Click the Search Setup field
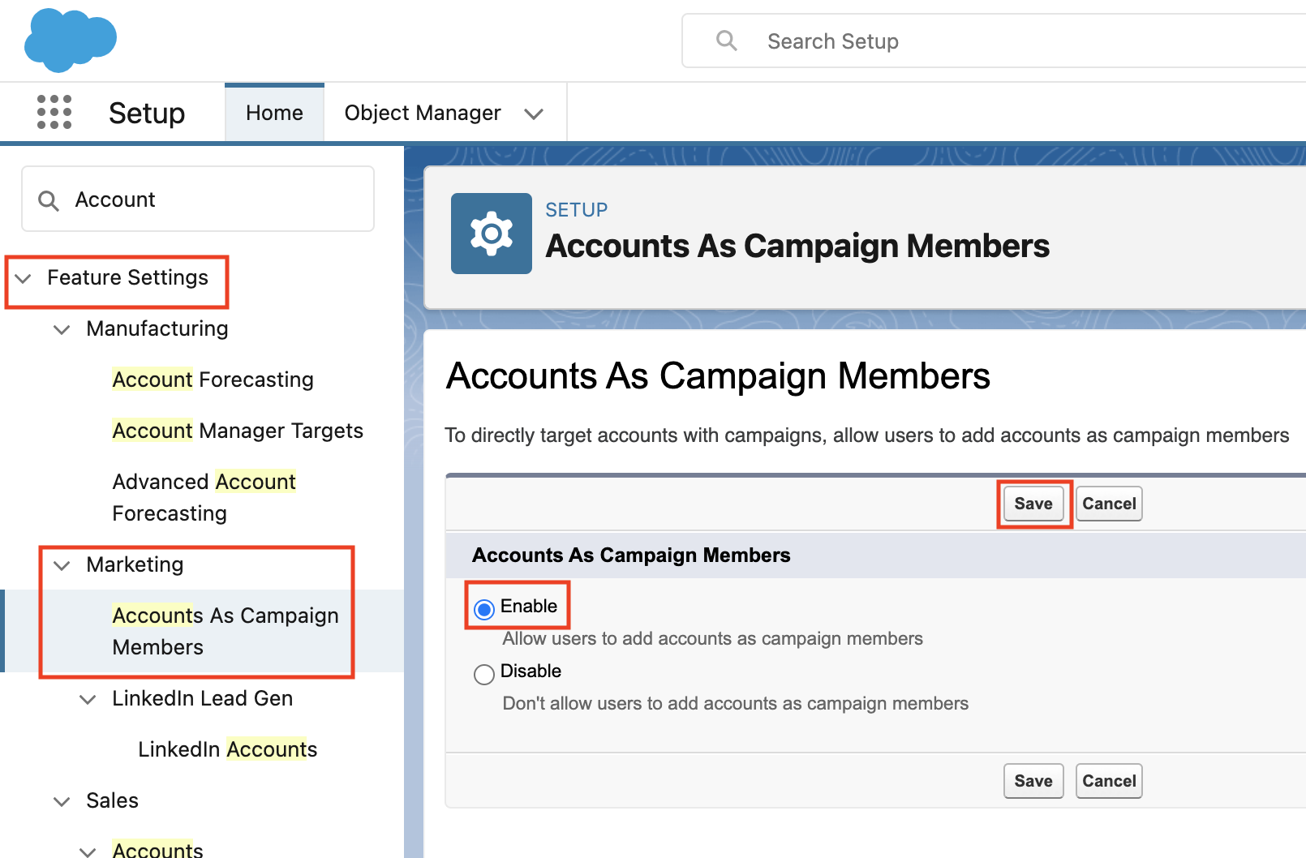1306x858 pixels. click(x=995, y=41)
